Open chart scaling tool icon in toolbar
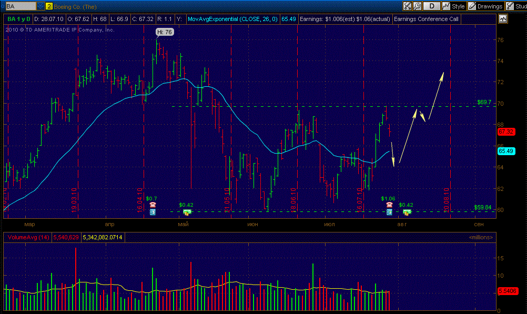Screen dimensions: 527x314 pyautogui.click(x=407, y=6)
